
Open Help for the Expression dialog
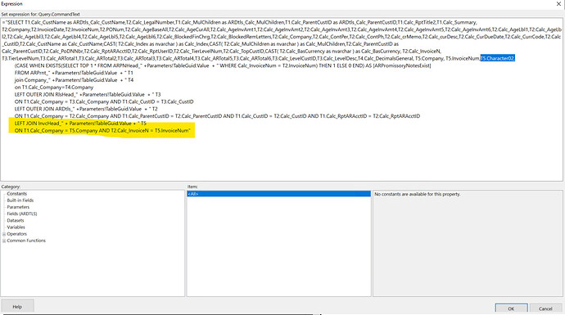click(x=17, y=306)
